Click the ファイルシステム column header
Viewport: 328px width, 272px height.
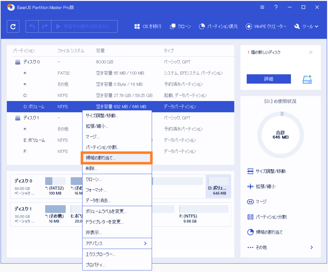pyautogui.click(x=71, y=51)
